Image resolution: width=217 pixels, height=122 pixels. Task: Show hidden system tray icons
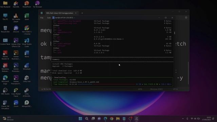pyautogui.click(x=183, y=119)
